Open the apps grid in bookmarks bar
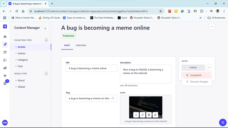This screenshot has width=228, height=128. [x=5, y=18]
